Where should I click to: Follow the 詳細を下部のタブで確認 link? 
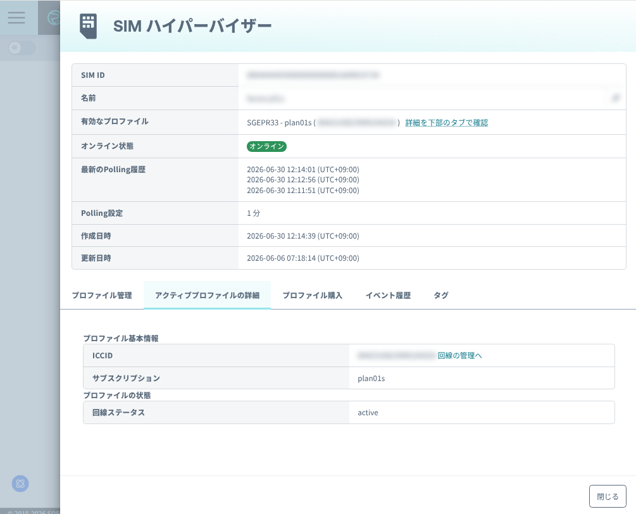[447, 123]
